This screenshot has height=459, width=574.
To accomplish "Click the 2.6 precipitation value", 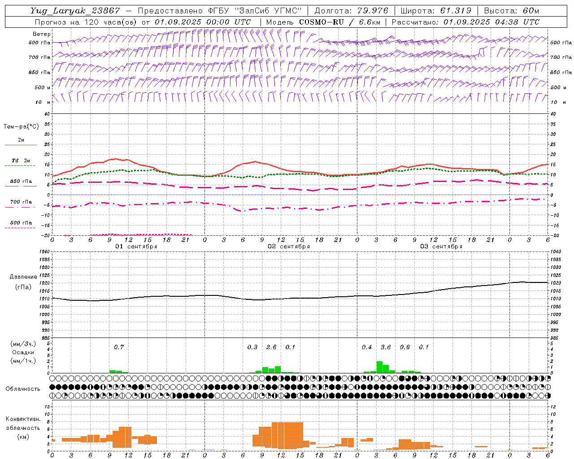I will [271, 347].
